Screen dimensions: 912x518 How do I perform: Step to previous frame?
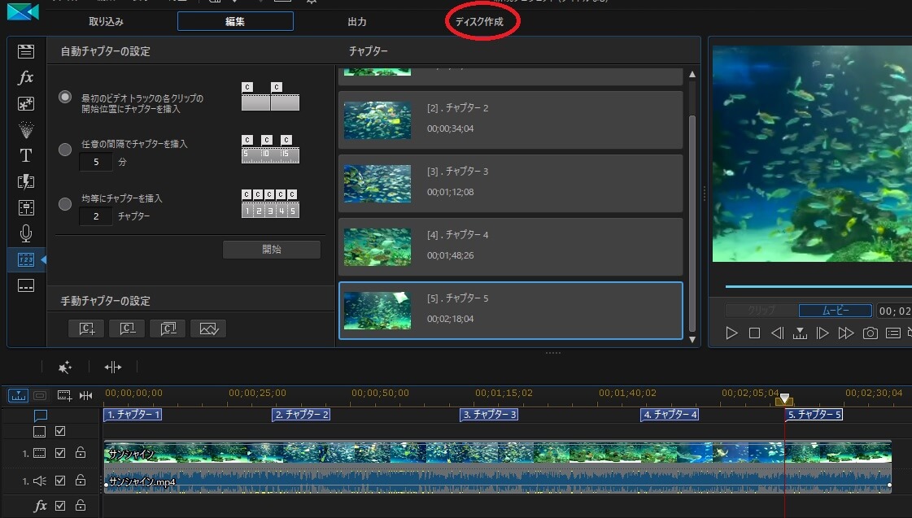777,333
